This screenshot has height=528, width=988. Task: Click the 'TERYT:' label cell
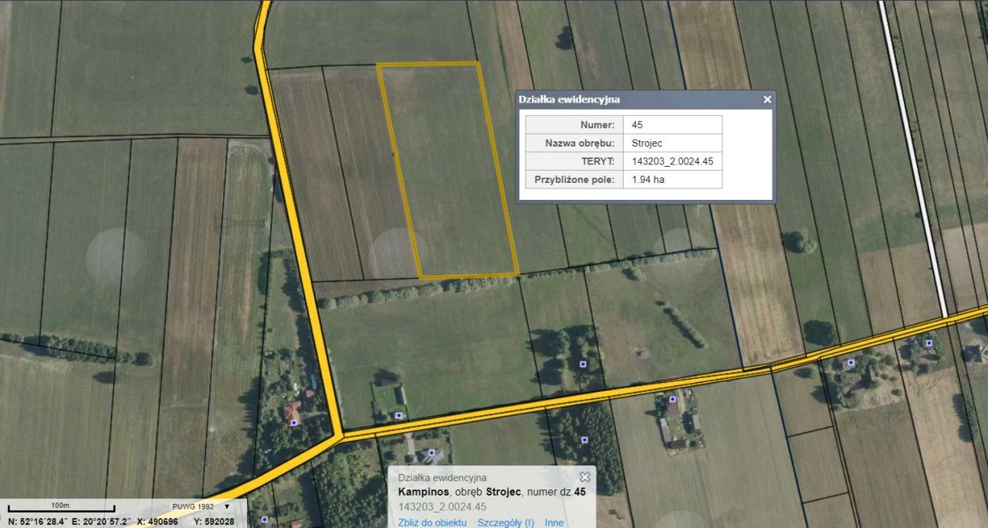pos(574,161)
